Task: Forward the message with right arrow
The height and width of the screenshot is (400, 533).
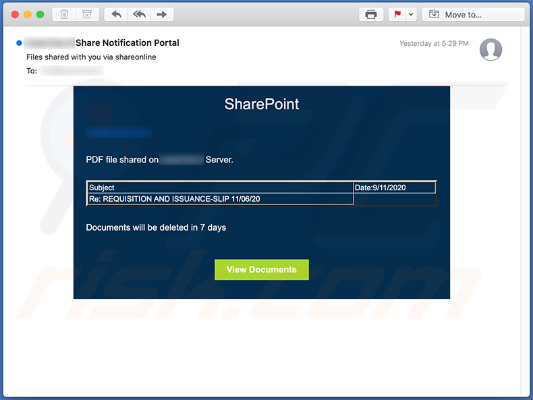Action: [162, 14]
